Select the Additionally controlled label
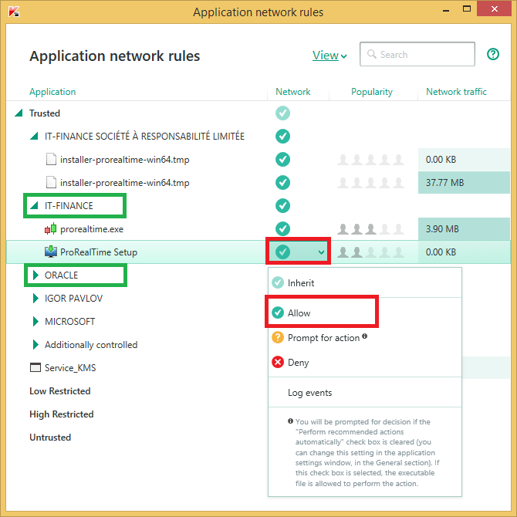 91,345
